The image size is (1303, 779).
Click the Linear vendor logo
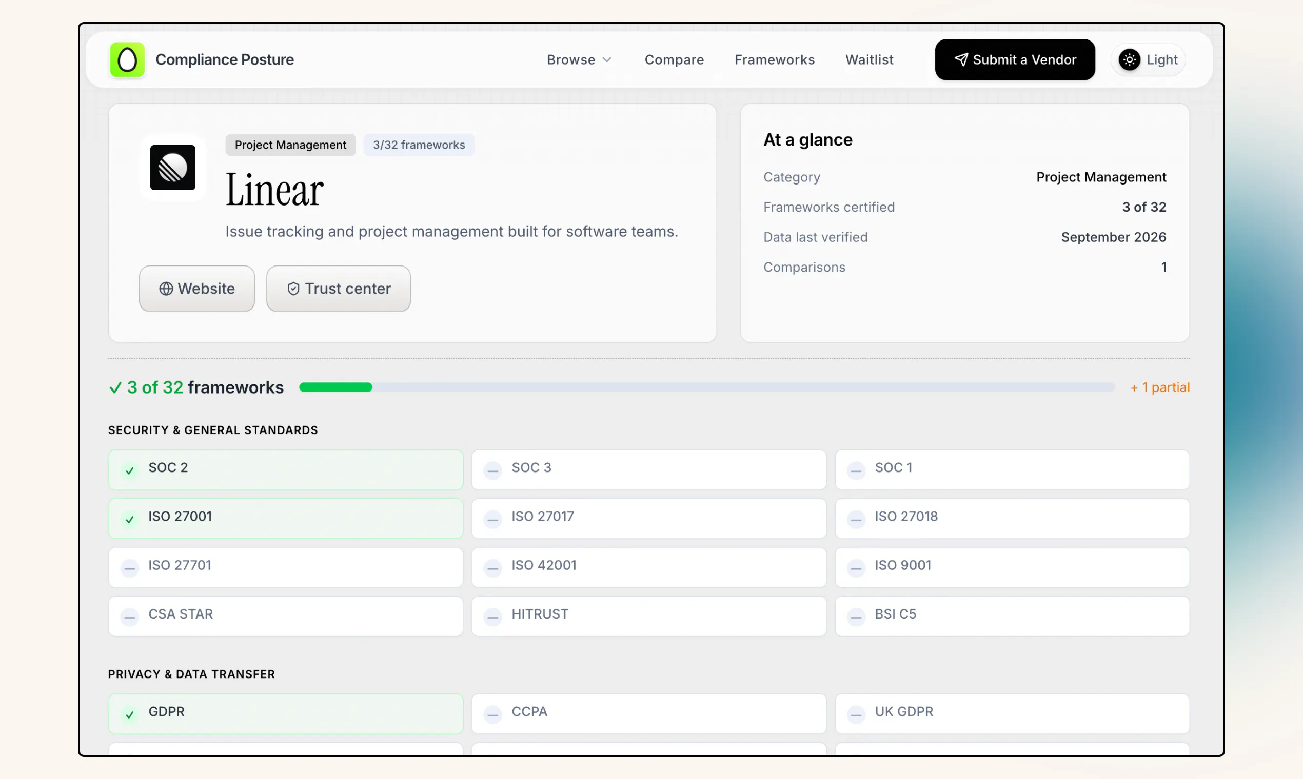173,168
